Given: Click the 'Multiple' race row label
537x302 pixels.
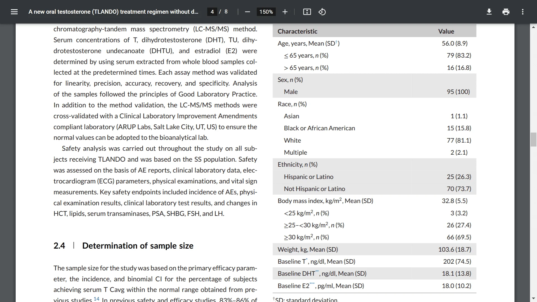Looking at the screenshot, I should (x=295, y=152).
